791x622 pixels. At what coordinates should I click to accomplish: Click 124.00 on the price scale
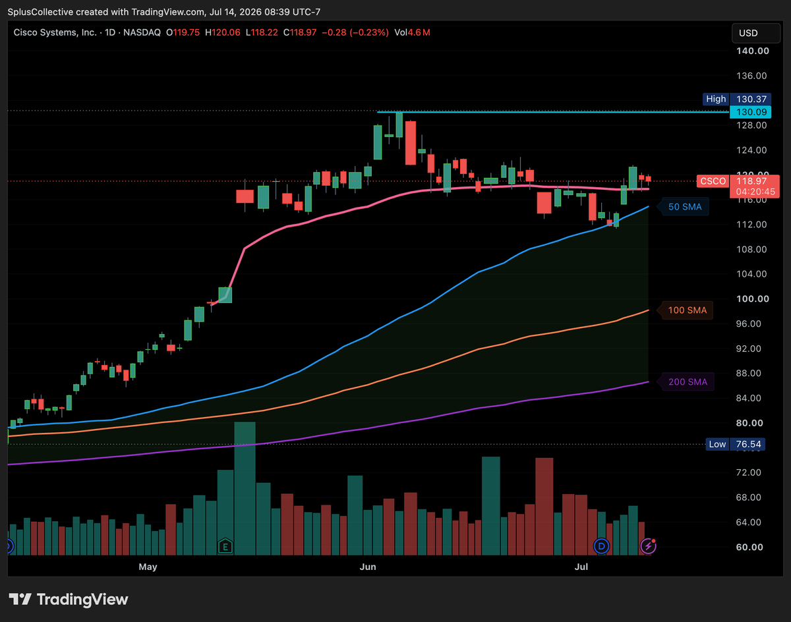pos(752,150)
